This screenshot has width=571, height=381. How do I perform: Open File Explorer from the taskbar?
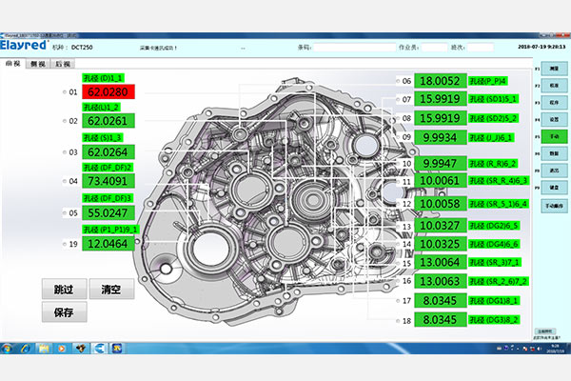44,349
